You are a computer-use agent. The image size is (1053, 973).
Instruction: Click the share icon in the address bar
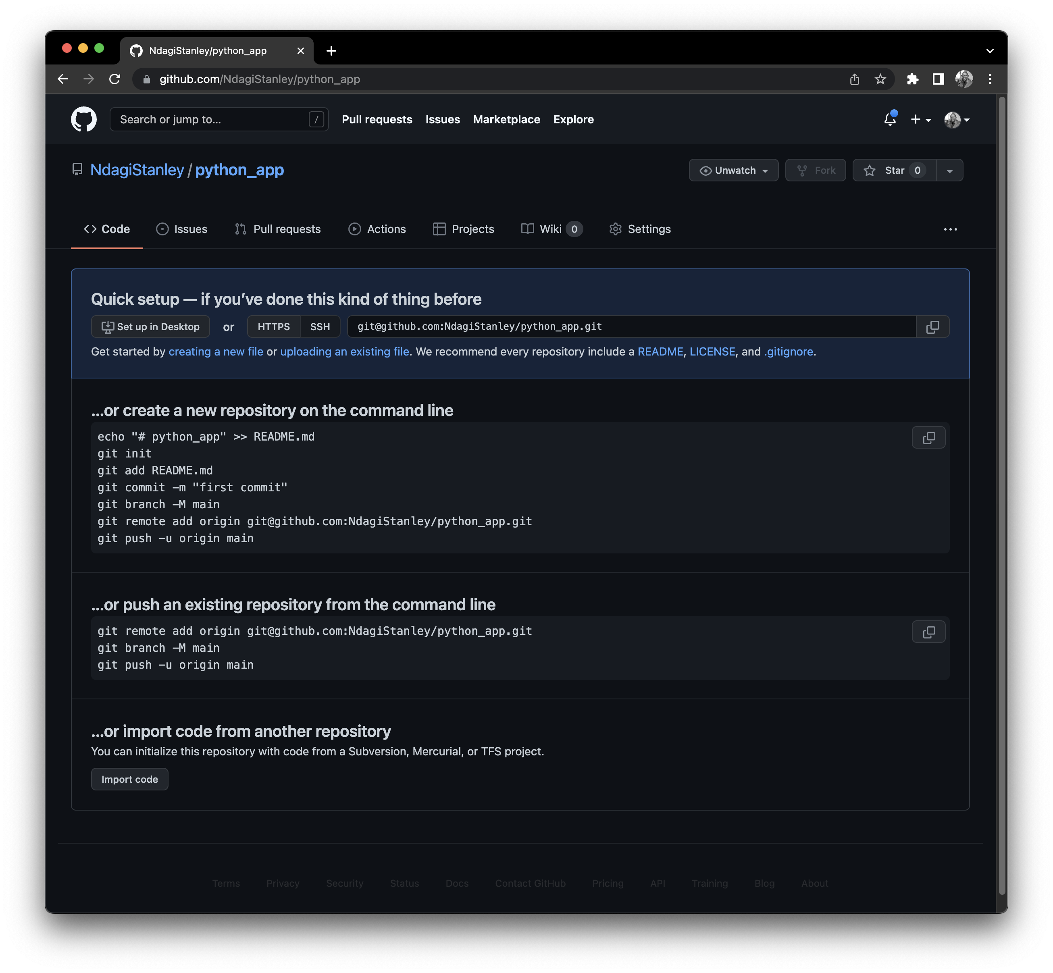855,79
